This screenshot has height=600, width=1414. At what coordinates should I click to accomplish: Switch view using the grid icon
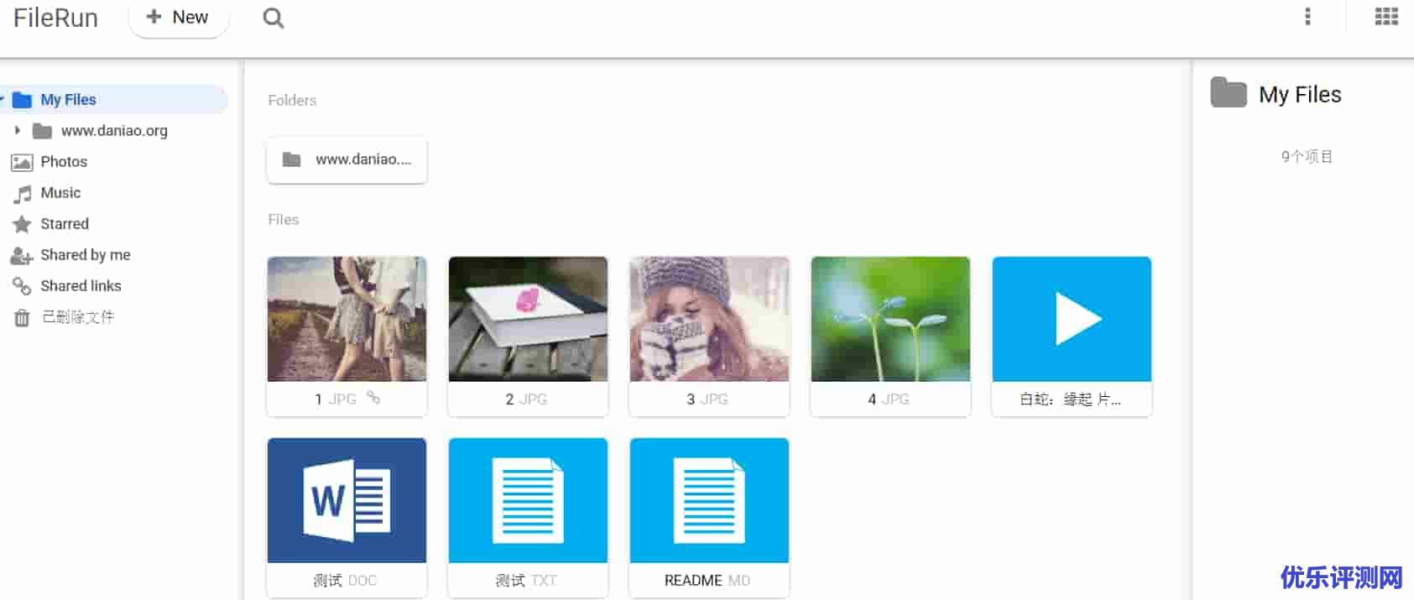point(1386,17)
